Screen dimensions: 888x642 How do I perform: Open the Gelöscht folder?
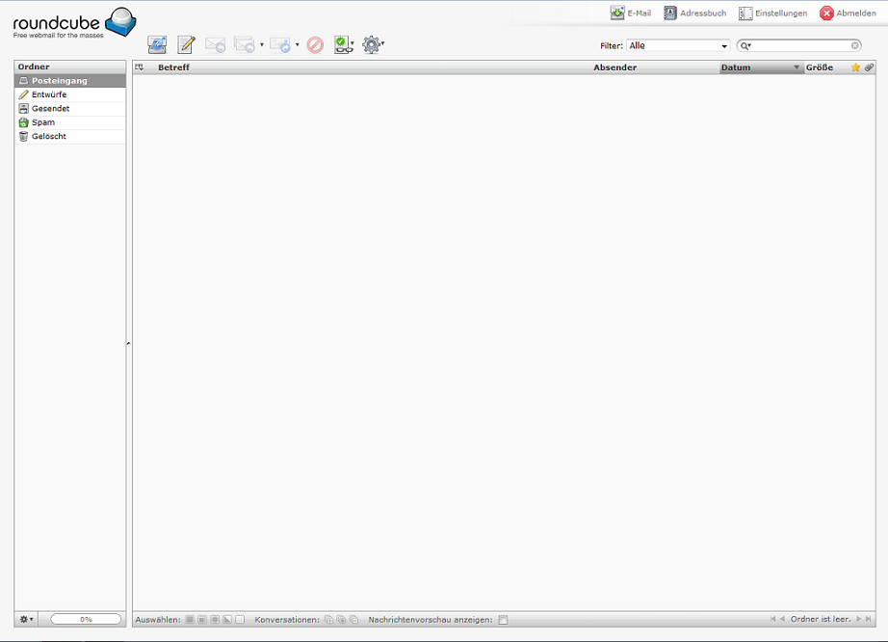pyautogui.click(x=70, y=136)
